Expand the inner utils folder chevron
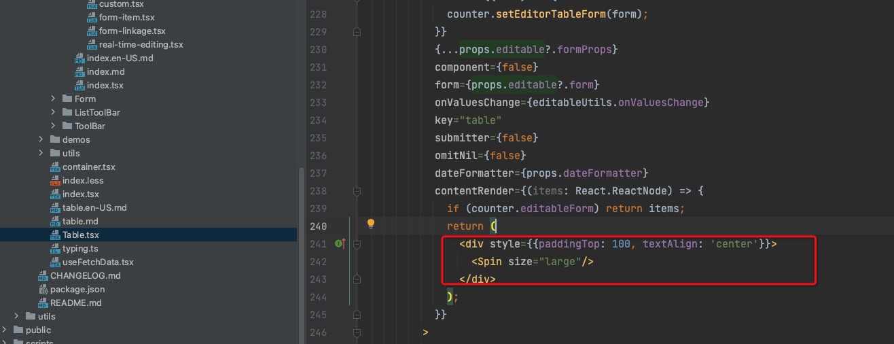This screenshot has height=344, width=894. pyautogui.click(x=41, y=153)
